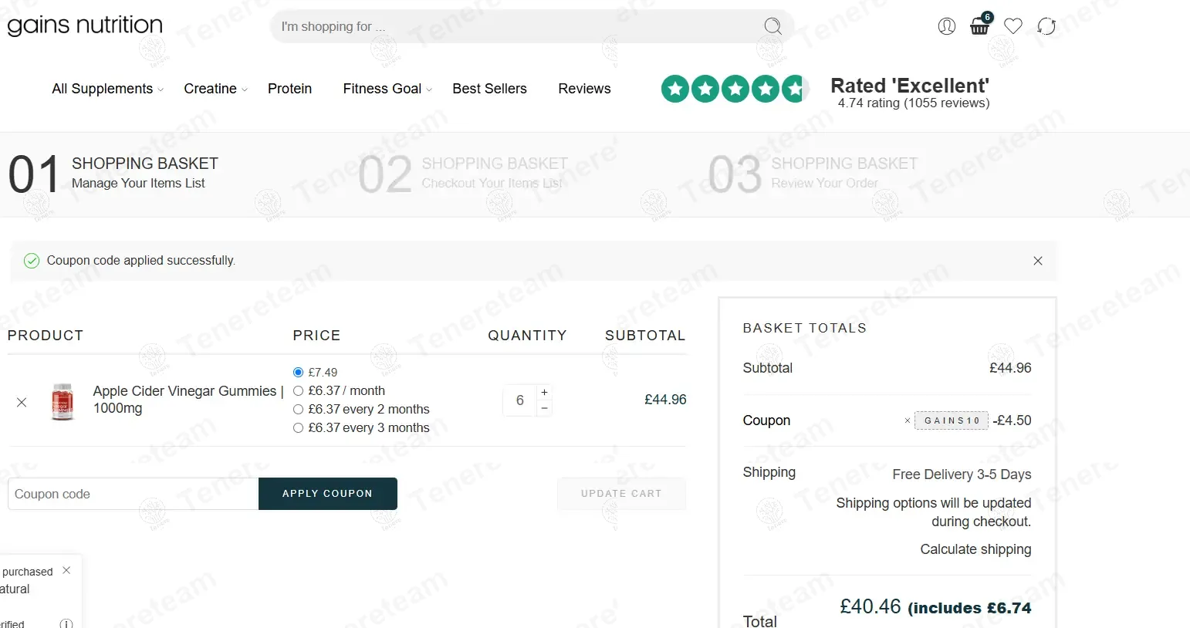This screenshot has width=1190, height=628.
Task: Open the shopping basket icon
Action: pos(980,25)
